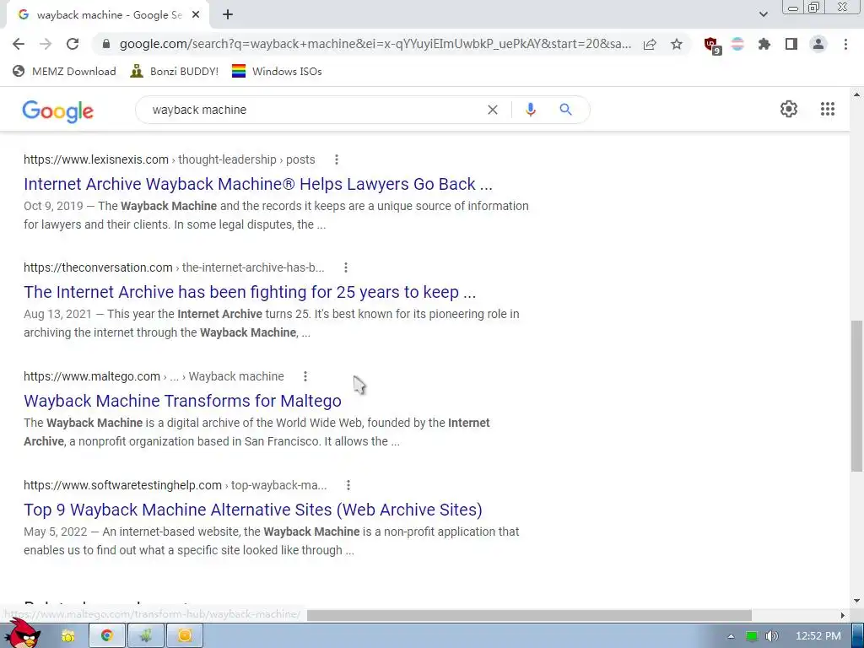Screen dimensions: 864x648
Task: Open Wayback Machine Transforms for Maltego result
Action: [x=182, y=401]
